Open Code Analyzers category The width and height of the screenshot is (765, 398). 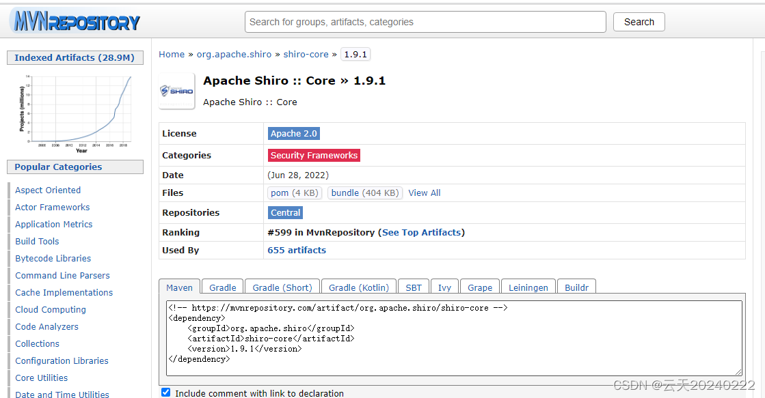click(x=47, y=326)
